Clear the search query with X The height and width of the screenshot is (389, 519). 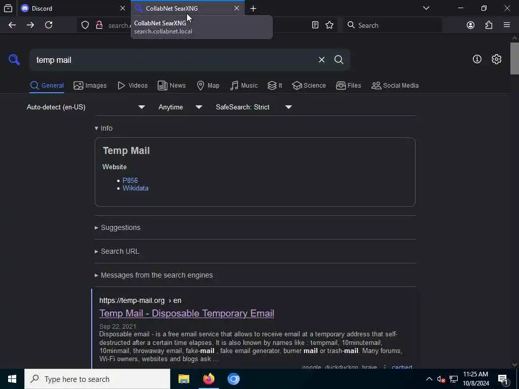pos(321,60)
